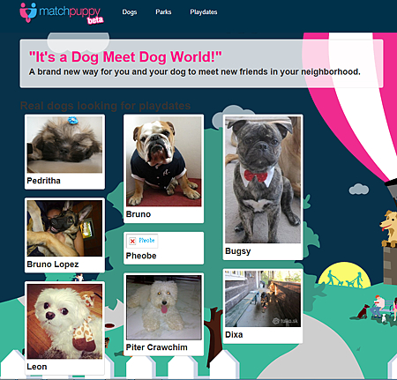397x380 pixels.
Task: Click the broken image icon for Pheobe
Action: pos(132,241)
